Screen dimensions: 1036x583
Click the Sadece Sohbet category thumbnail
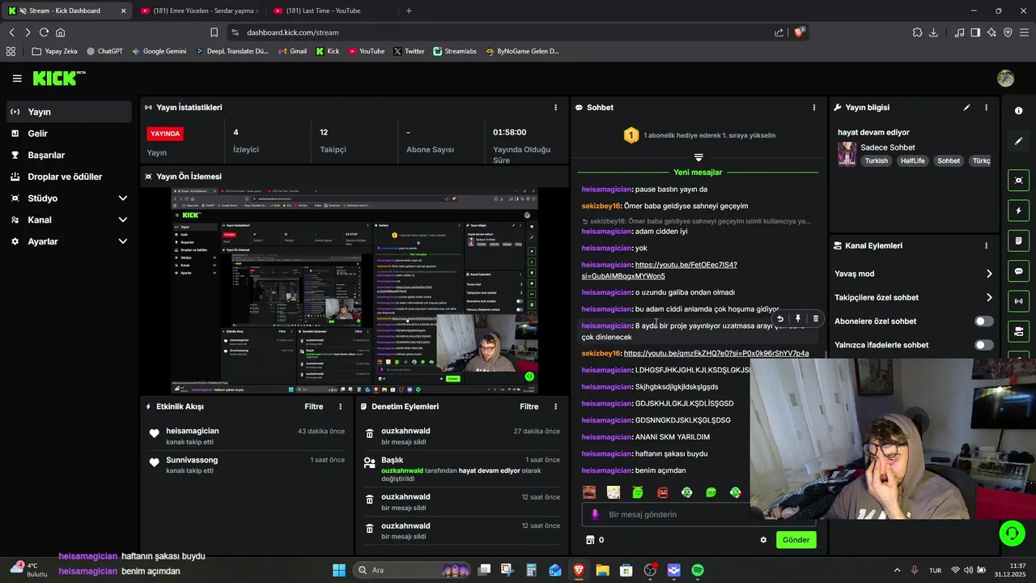pos(847,154)
